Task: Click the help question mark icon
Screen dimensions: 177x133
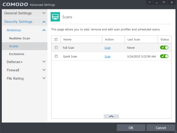Action: coord(149,2)
